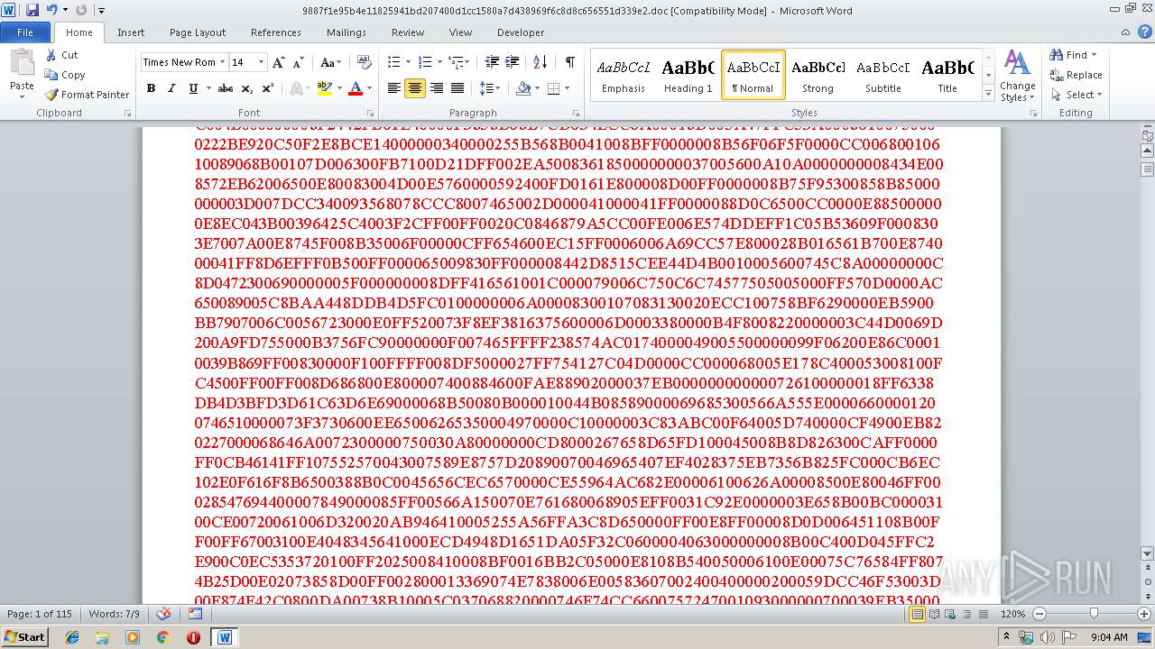Click Shading paint bucket icon
Image resolution: width=1155 pixels, height=649 pixels.
point(523,88)
